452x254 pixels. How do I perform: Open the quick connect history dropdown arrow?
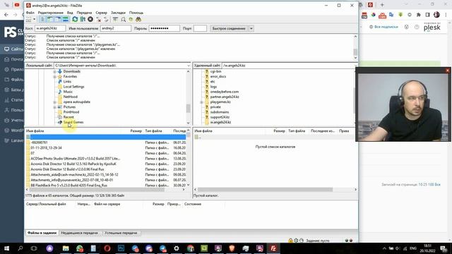coord(251,28)
